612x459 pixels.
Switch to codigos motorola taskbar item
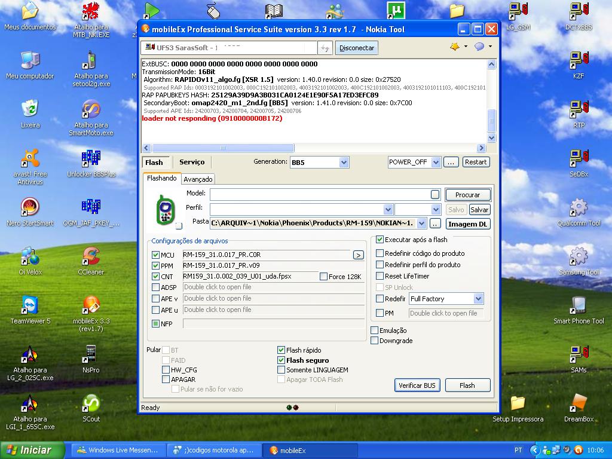214,450
